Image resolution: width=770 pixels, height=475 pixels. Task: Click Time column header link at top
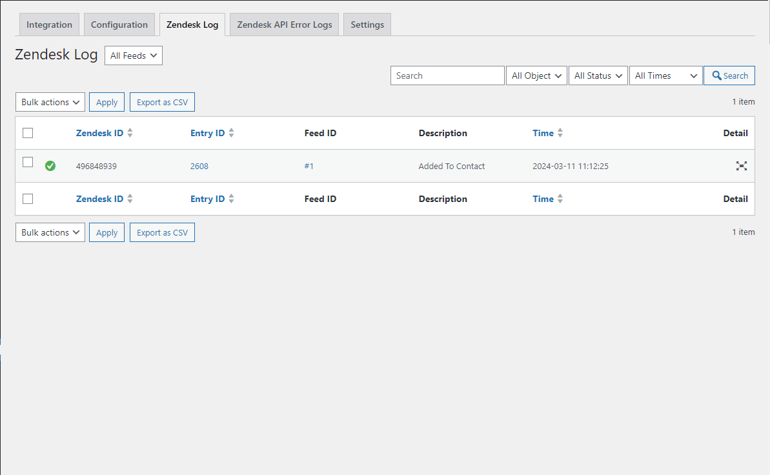tap(543, 133)
